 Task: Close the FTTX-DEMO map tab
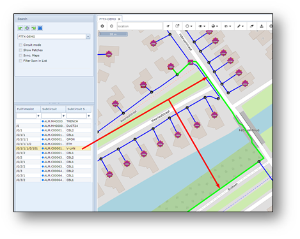point(119,19)
